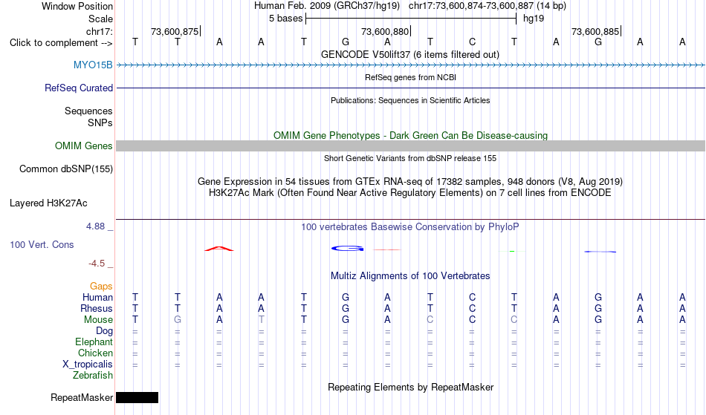Click the 'chr17:' ruler label

(100, 31)
